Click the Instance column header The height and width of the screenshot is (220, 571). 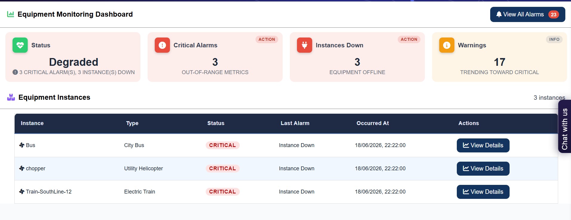coord(32,123)
